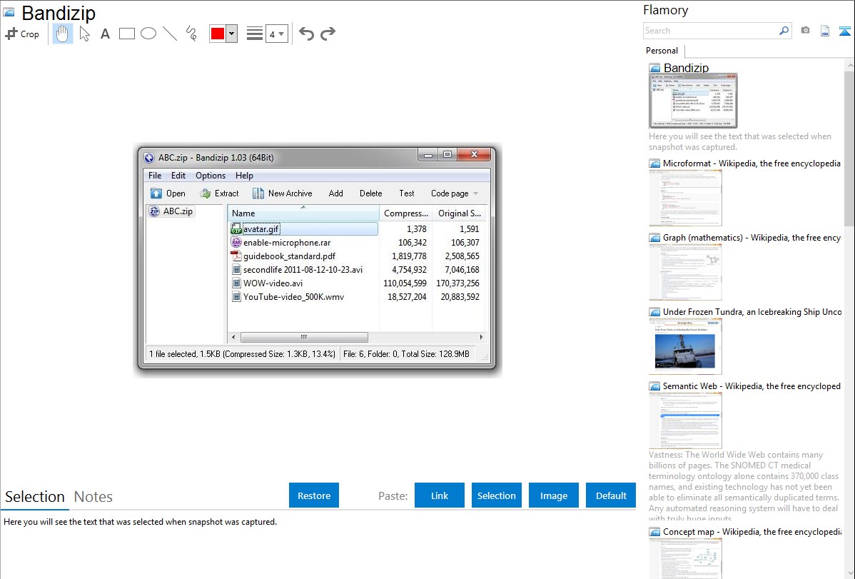Viewport: 855px width, 579px height.
Task: Open the Graph (mathematics) snapshot thumbnail
Action: pos(685,272)
